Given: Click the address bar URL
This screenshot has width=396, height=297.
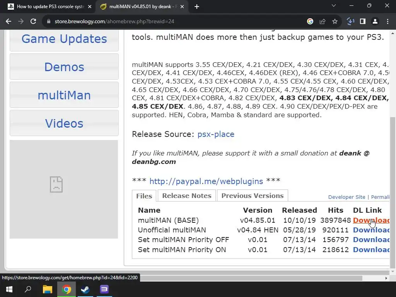Looking at the screenshot, I should click(114, 22).
